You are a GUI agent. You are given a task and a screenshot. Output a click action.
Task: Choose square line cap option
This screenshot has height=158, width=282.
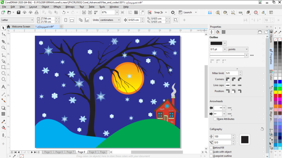pyautogui.click(x=228, y=85)
